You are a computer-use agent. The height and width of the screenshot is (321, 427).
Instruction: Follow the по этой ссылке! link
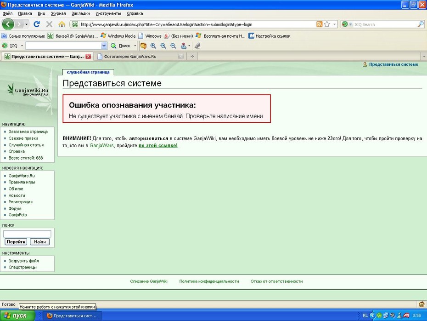[x=158, y=146]
